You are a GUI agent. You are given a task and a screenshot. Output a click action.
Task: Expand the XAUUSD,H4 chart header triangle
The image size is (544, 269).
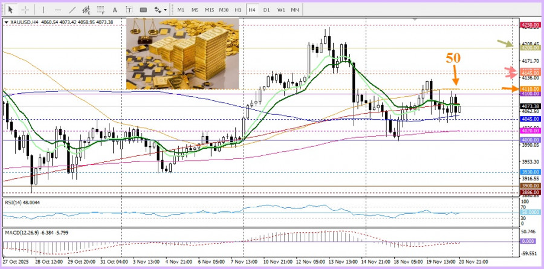(7, 22)
